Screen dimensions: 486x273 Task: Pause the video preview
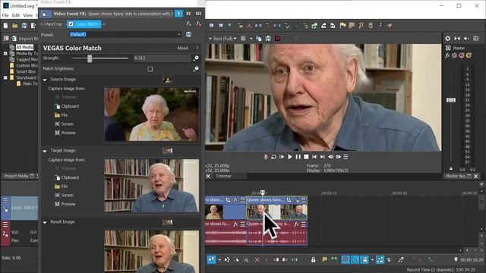click(298, 157)
